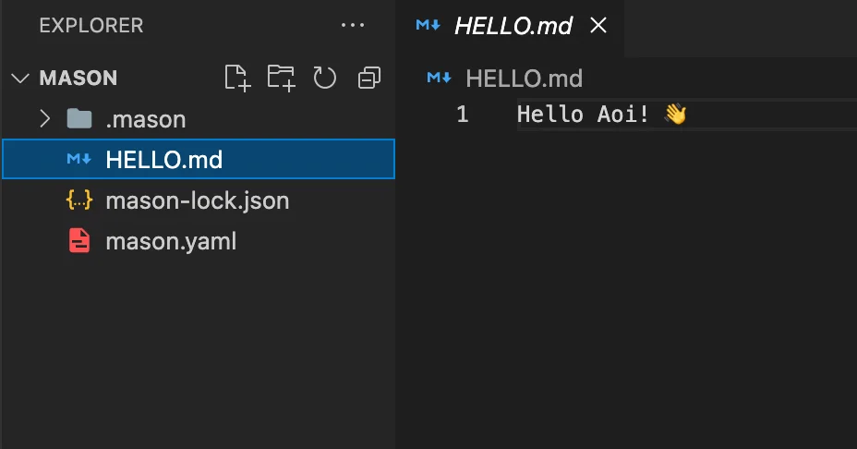Click the markdown icon beside HELLO.md in the tree
This screenshot has height=449, width=857.
(79, 160)
